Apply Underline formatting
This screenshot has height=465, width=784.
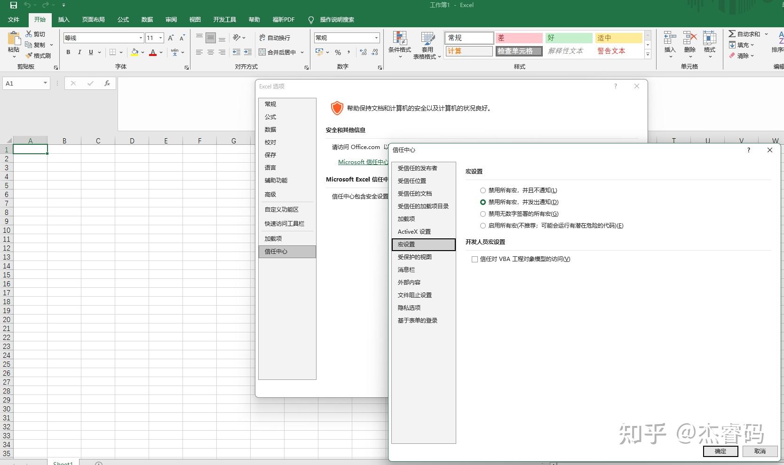coord(91,52)
